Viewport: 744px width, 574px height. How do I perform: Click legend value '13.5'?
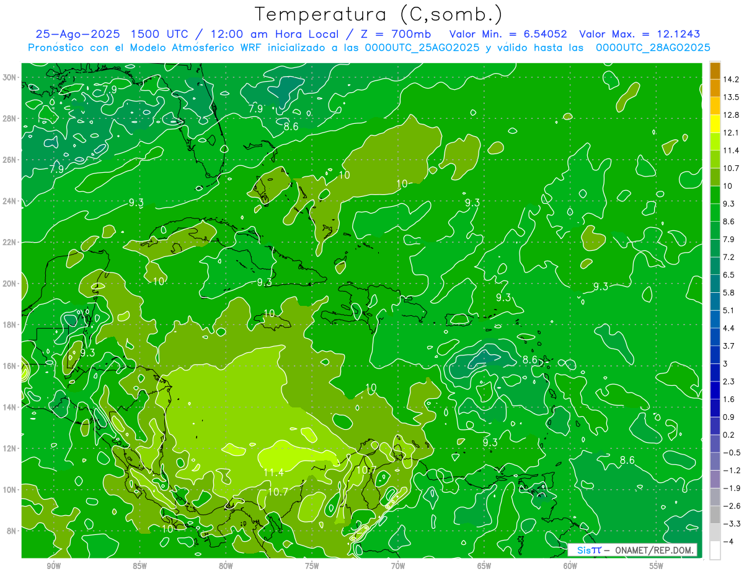tap(731, 97)
